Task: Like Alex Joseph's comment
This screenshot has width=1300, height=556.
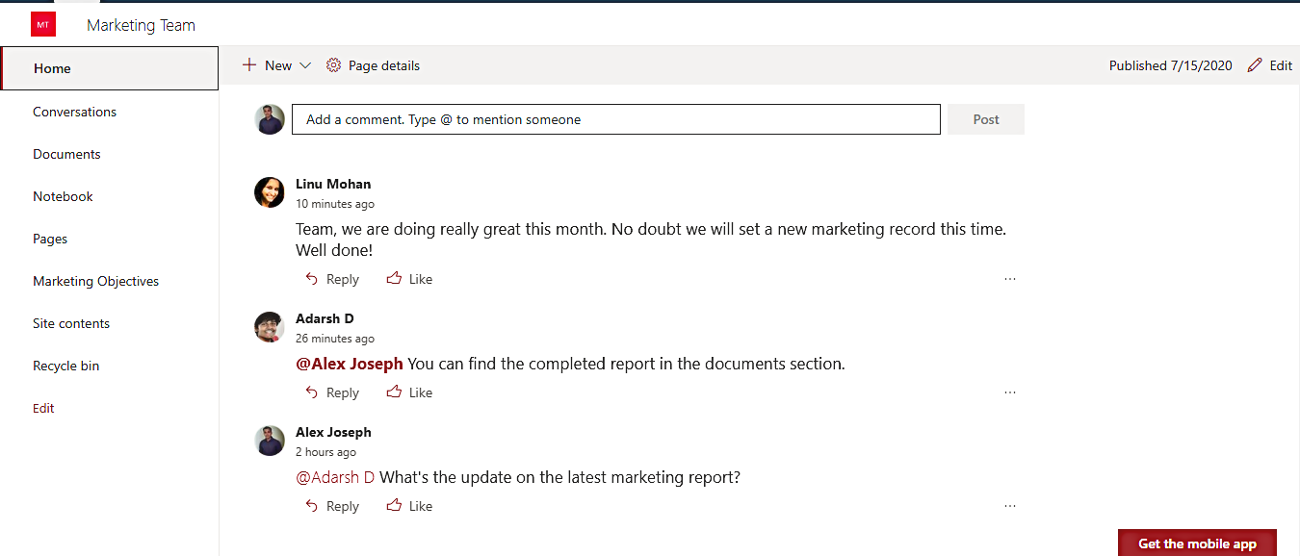Action: click(409, 505)
